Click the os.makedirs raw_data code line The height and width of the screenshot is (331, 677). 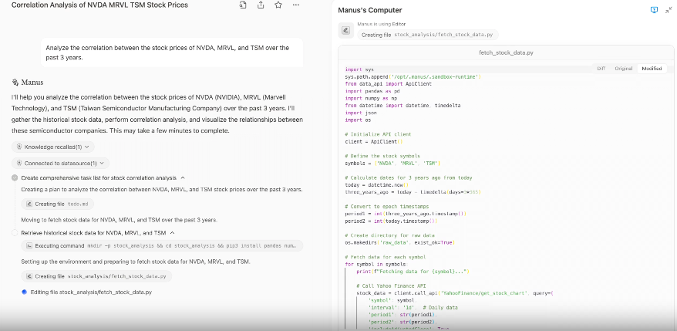tap(400, 243)
